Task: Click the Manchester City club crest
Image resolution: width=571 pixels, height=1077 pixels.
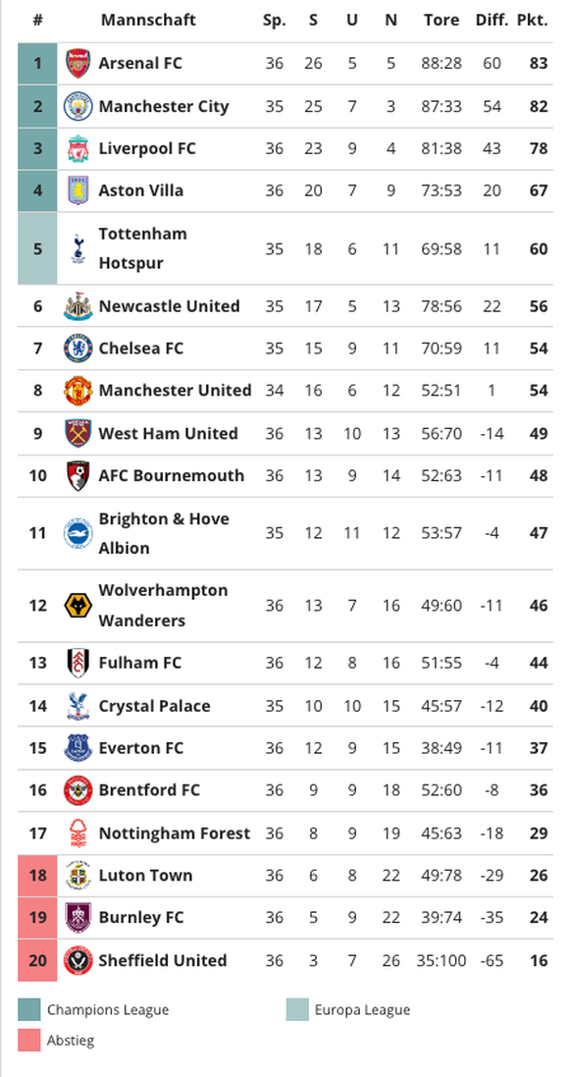Action: pos(78,106)
